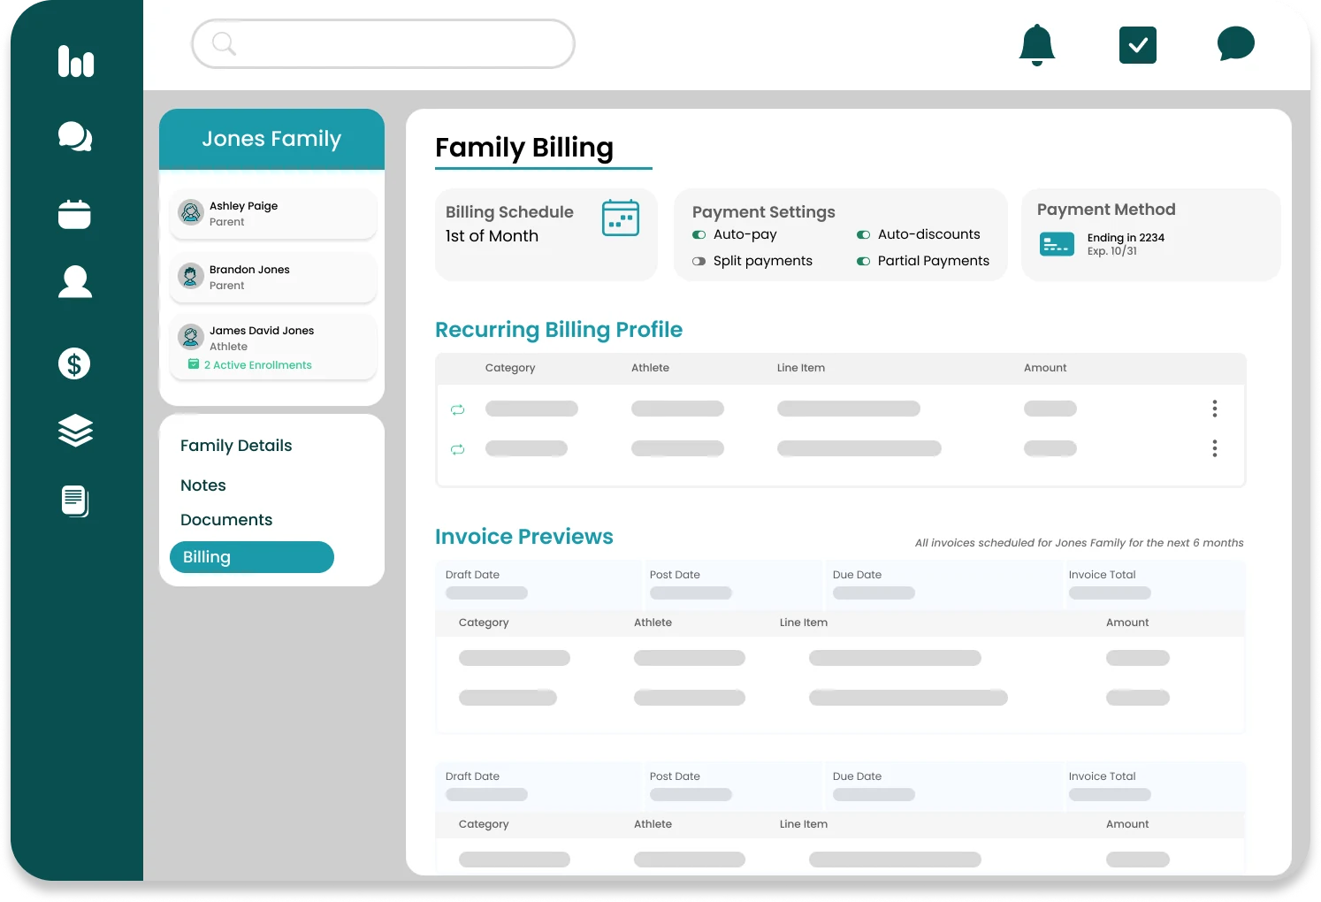The height and width of the screenshot is (902, 1321).
Task: Click the 2 Active Enrollments link
Action: pos(257,365)
